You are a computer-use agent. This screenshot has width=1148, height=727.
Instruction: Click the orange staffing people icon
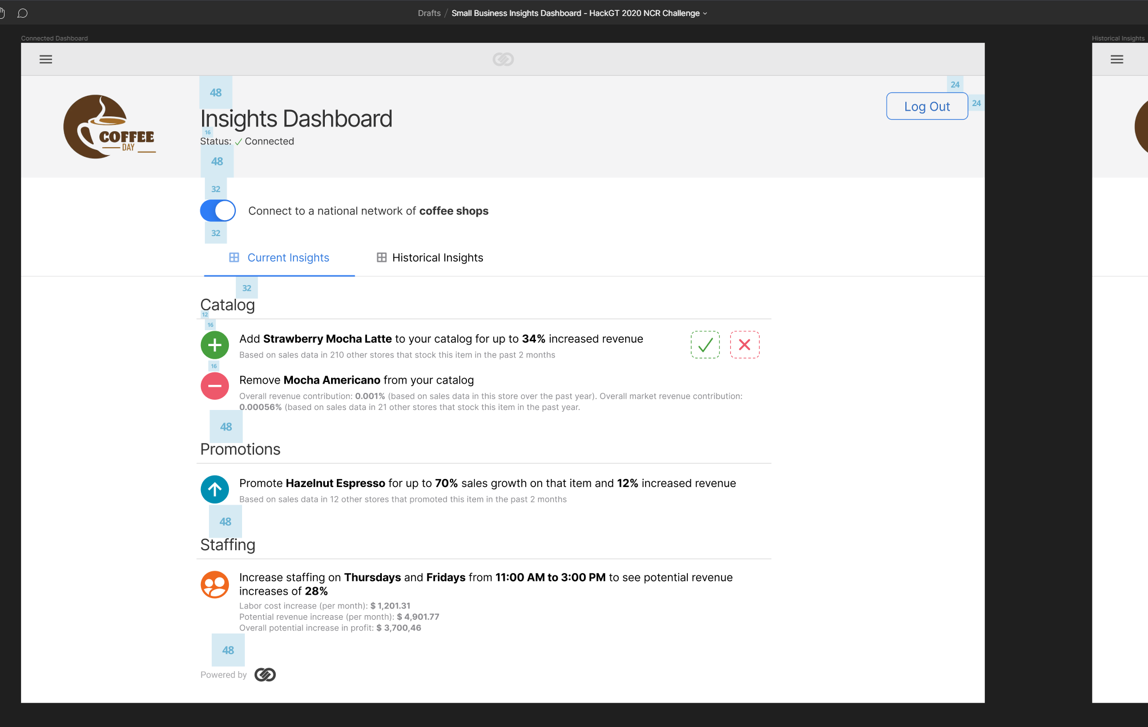215,584
